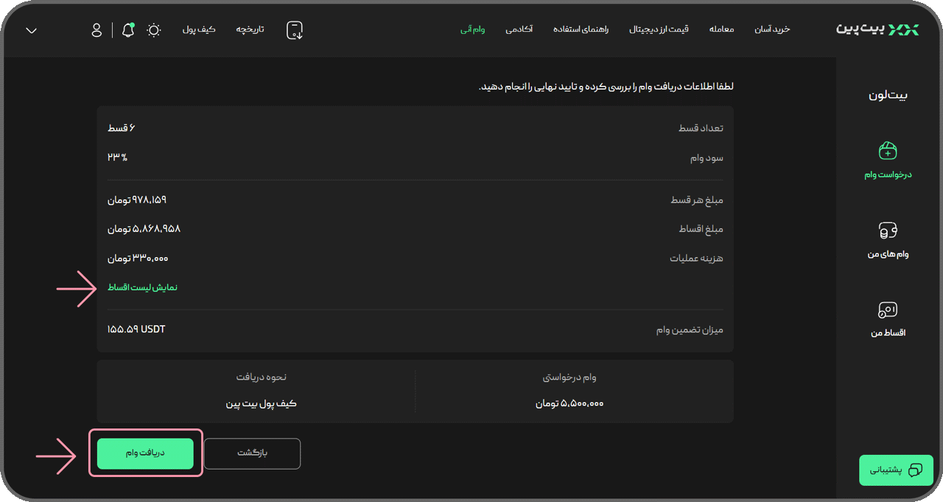Open قیمت ارز دیجیتال page
This screenshot has width=943, height=502.
point(659,29)
